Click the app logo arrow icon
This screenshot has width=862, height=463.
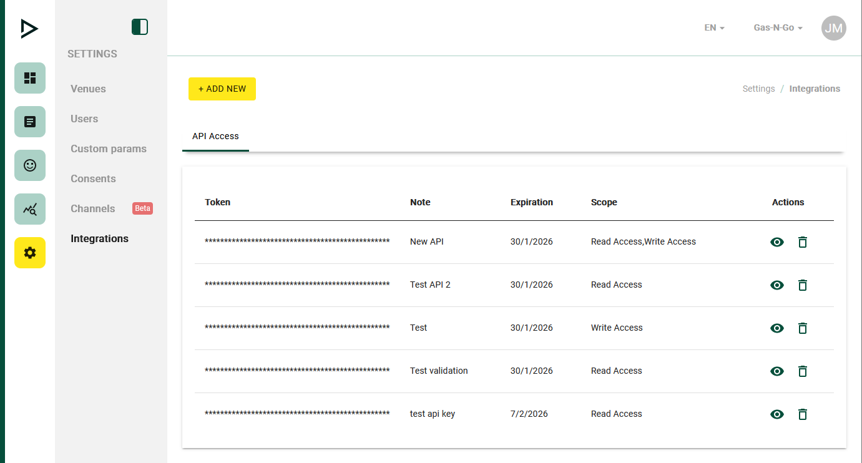click(x=29, y=29)
